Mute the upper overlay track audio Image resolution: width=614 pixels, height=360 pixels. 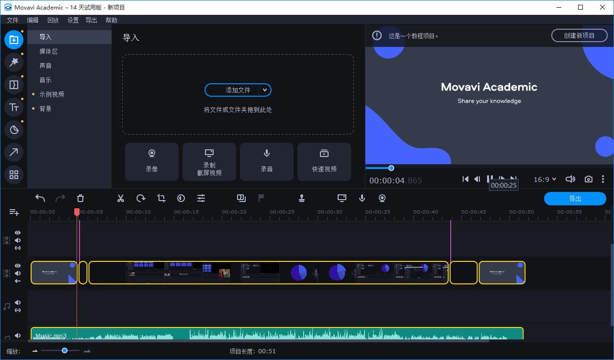(18, 240)
